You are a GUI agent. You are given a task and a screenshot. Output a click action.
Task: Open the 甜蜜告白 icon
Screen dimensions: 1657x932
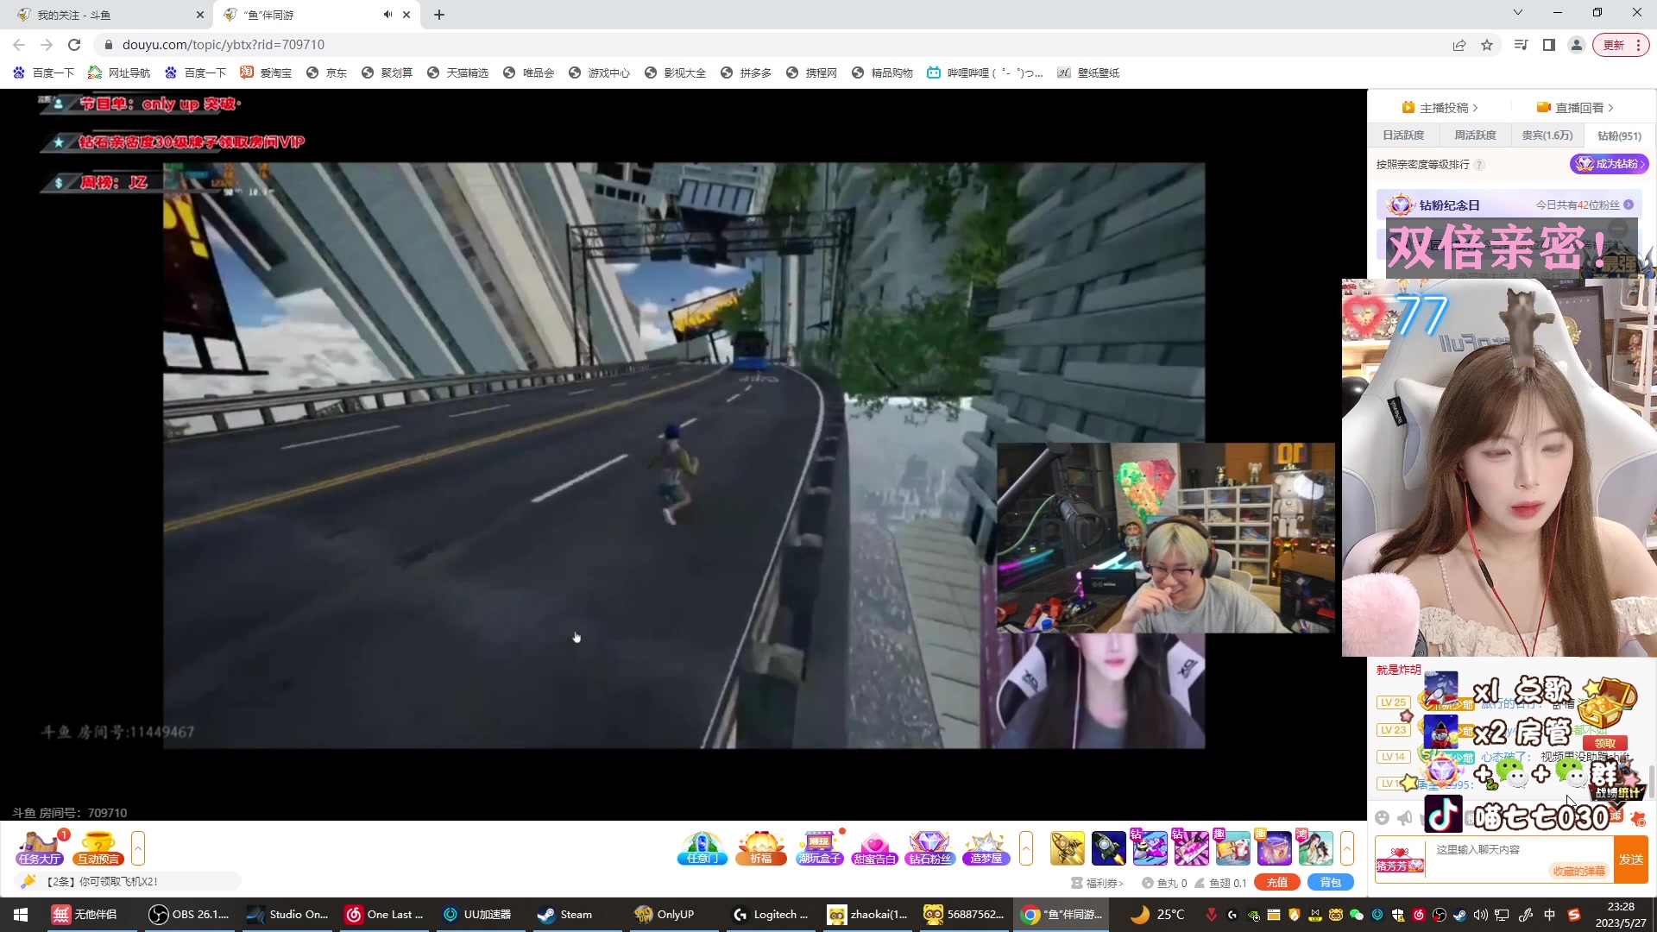[x=874, y=847]
